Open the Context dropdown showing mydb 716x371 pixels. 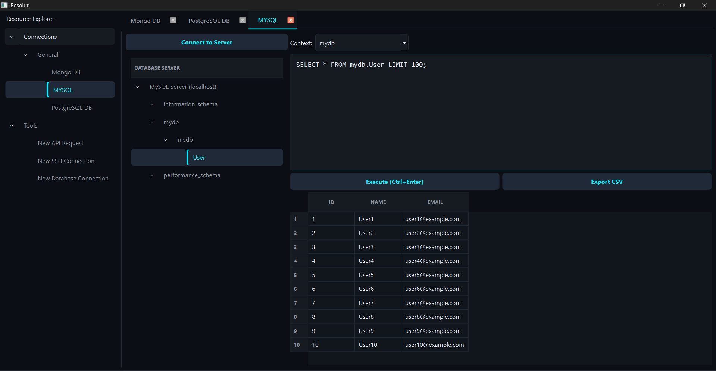click(x=404, y=43)
